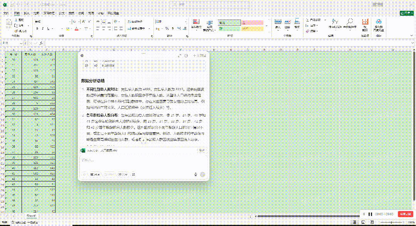Image resolution: width=416 pixels, height=226 pixels.
Task: Decrease font size with smaller A
Action: point(89,22)
